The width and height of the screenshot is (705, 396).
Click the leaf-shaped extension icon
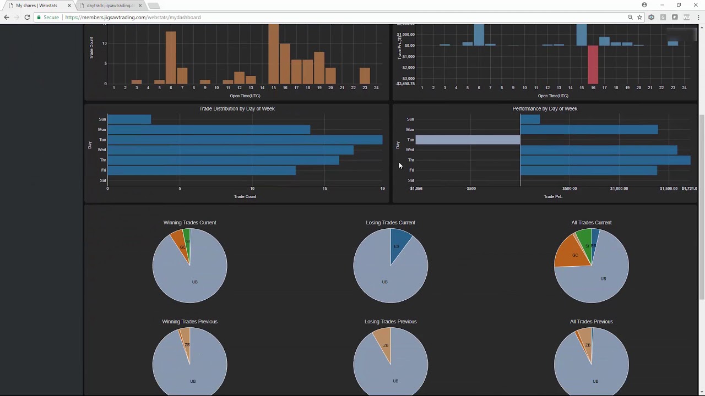click(x=675, y=17)
